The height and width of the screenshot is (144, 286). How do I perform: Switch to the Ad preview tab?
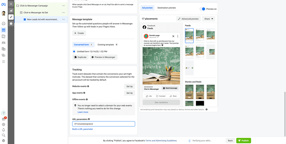coord(147,8)
